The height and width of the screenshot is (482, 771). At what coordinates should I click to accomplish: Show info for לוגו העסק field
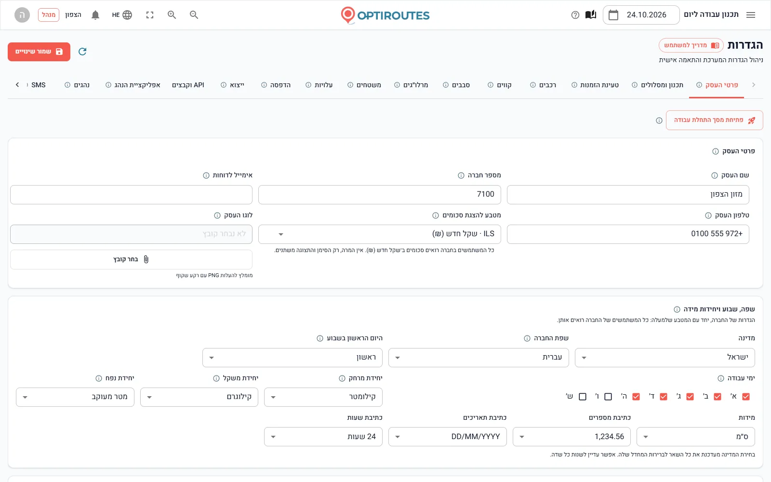217,215
